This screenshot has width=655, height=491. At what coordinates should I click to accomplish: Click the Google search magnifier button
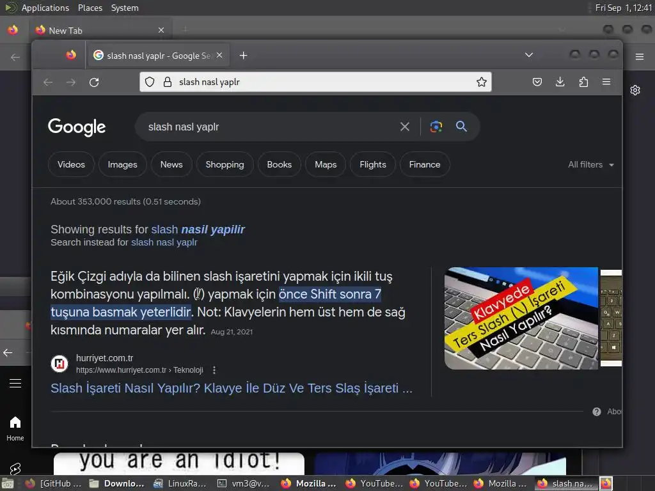461,126
